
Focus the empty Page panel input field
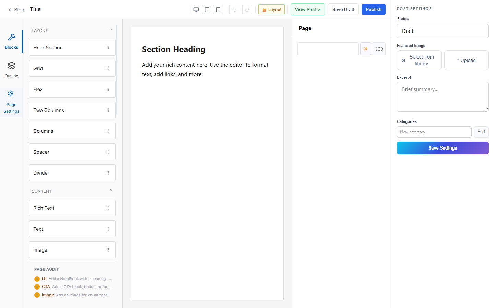[328, 49]
